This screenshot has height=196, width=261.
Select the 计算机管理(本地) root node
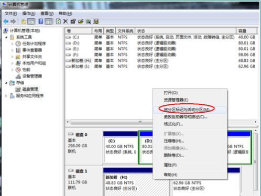(25, 31)
